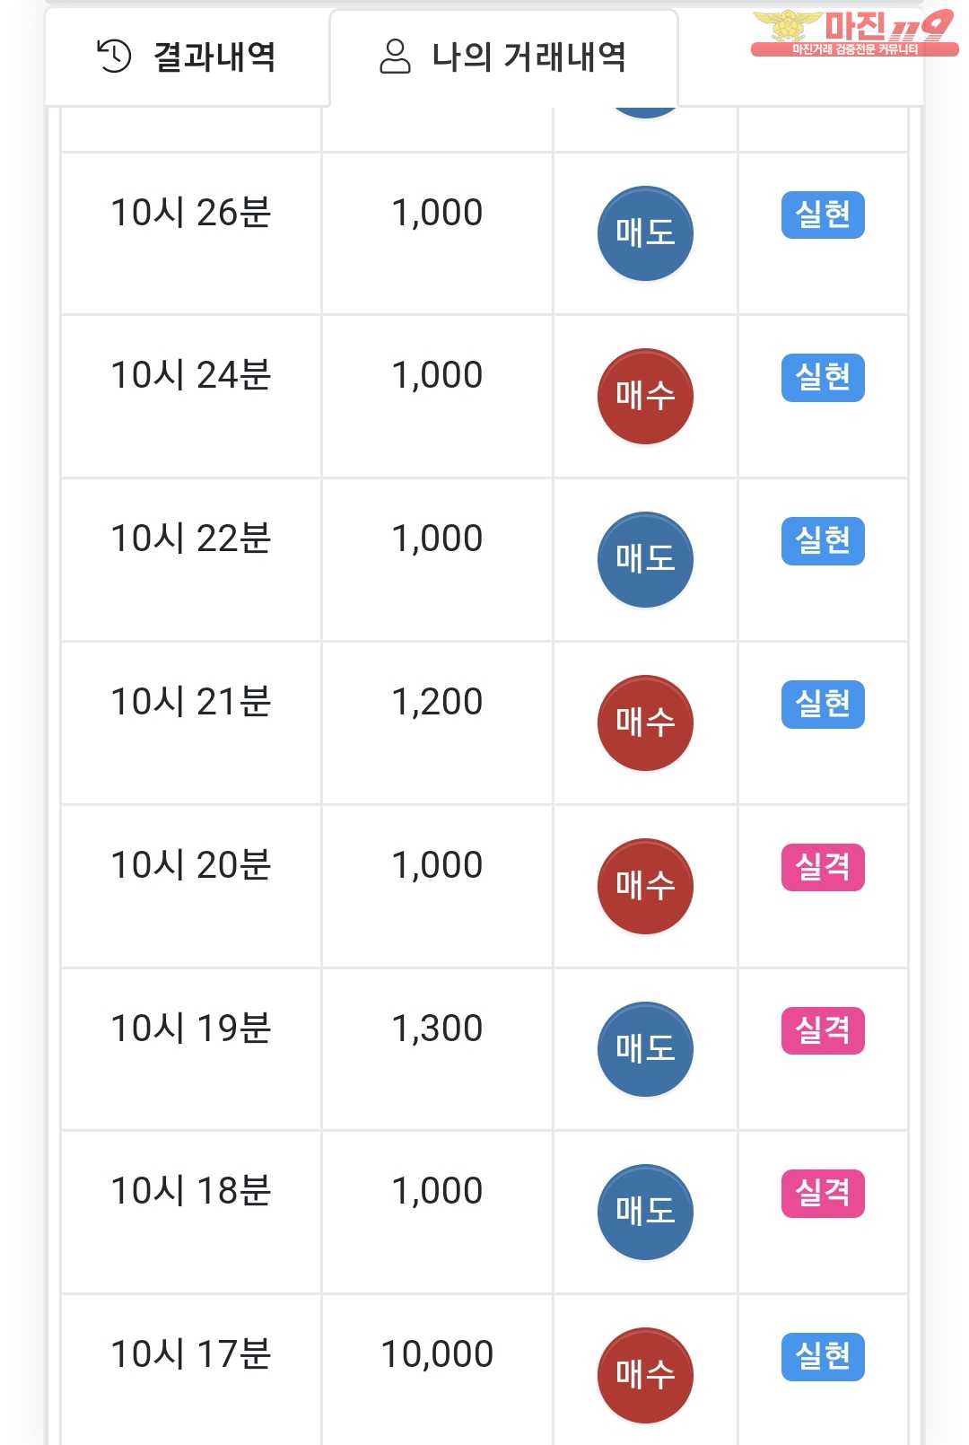Click the 매도 circle for 10시 19분
Screen dimensions: 969x1445
[645, 1049]
